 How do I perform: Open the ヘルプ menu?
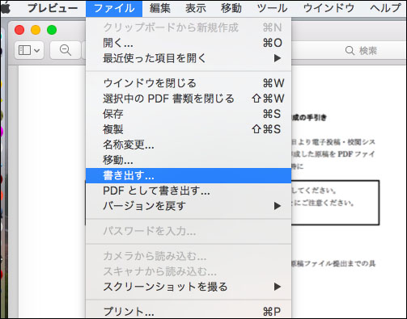(385, 8)
